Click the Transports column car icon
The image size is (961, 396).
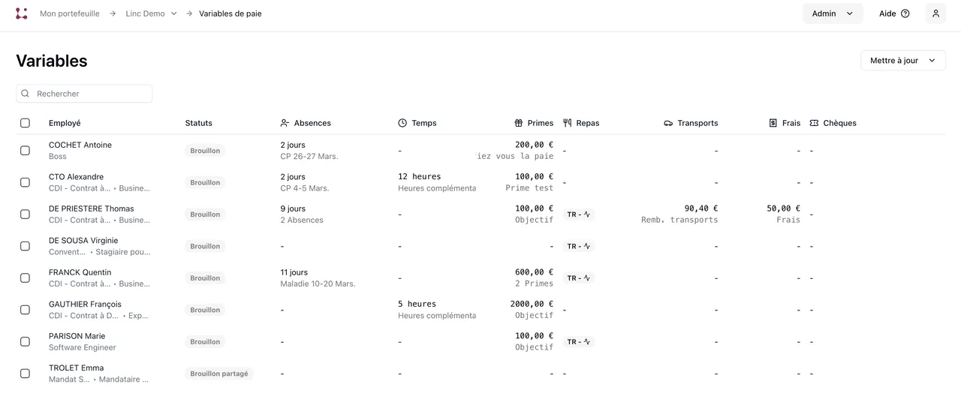(x=668, y=123)
